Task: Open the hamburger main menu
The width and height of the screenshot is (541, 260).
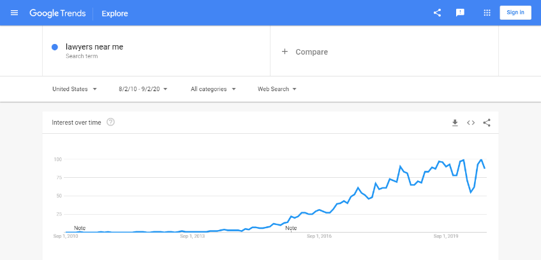Action: pos(15,13)
